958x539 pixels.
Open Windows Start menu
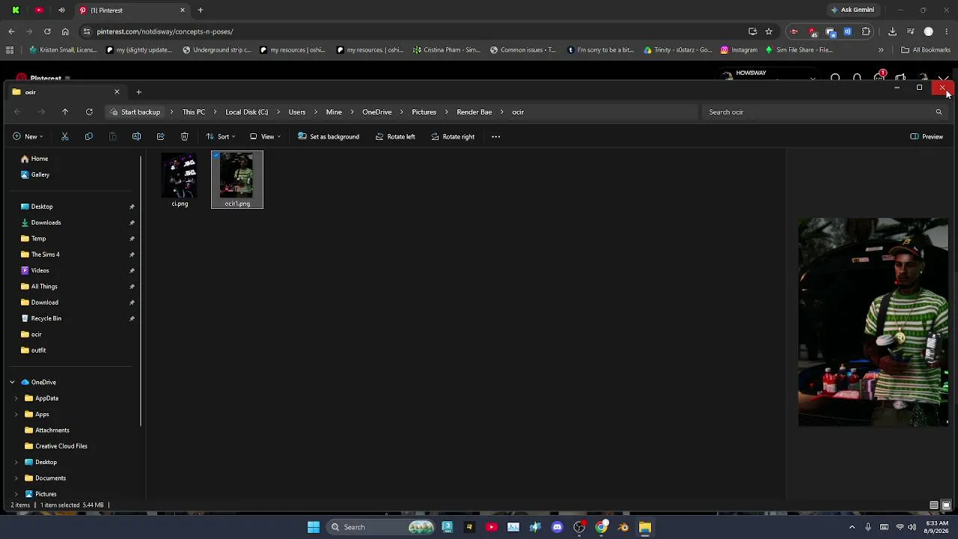click(x=314, y=527)
